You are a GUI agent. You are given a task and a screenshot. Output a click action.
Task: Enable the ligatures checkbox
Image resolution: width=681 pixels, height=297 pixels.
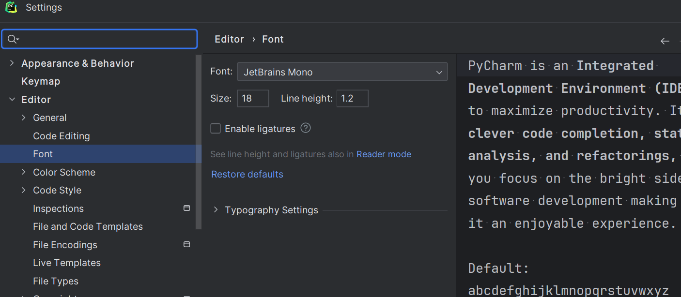coord(216,129)
